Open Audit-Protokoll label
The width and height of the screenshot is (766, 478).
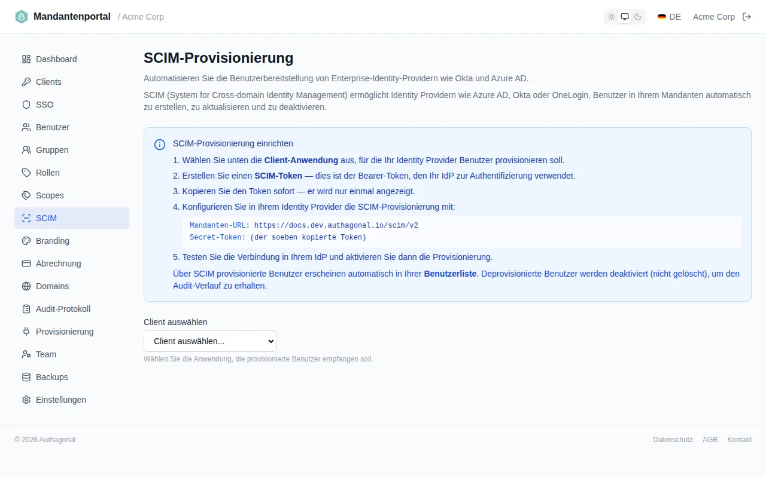click(x=63, y=309)
